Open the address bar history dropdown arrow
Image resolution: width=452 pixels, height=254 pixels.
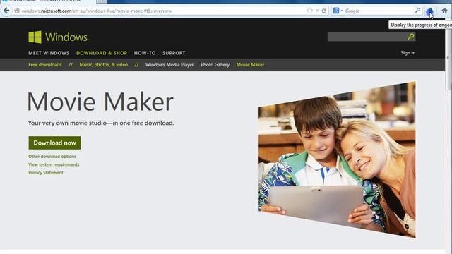pos(317,11)
